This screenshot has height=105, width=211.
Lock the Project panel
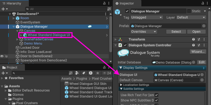(x=104, y=67)
